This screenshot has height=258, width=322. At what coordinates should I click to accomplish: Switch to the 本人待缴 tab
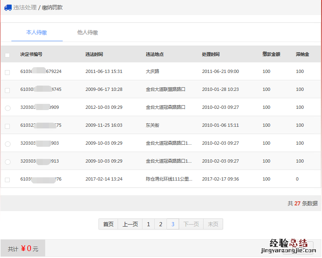pyautogui.click(x=37, y=33)
